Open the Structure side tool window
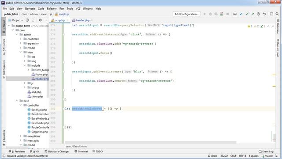 pyautogui.click(x=4, y=47)
